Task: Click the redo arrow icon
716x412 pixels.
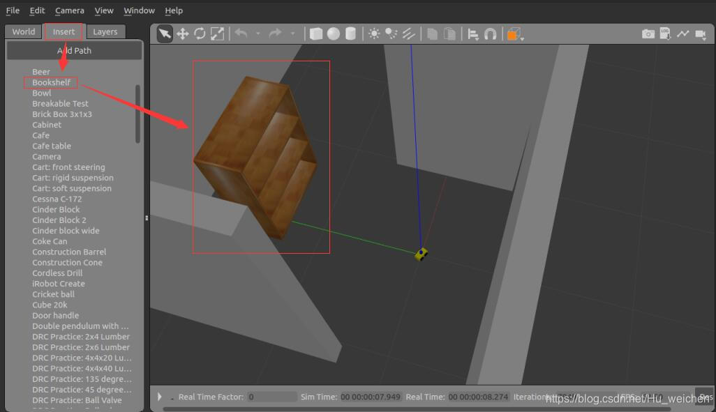Action: [x=275, y=33]
